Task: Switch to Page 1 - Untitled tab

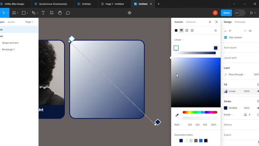Action: click(x=115, y=4)
